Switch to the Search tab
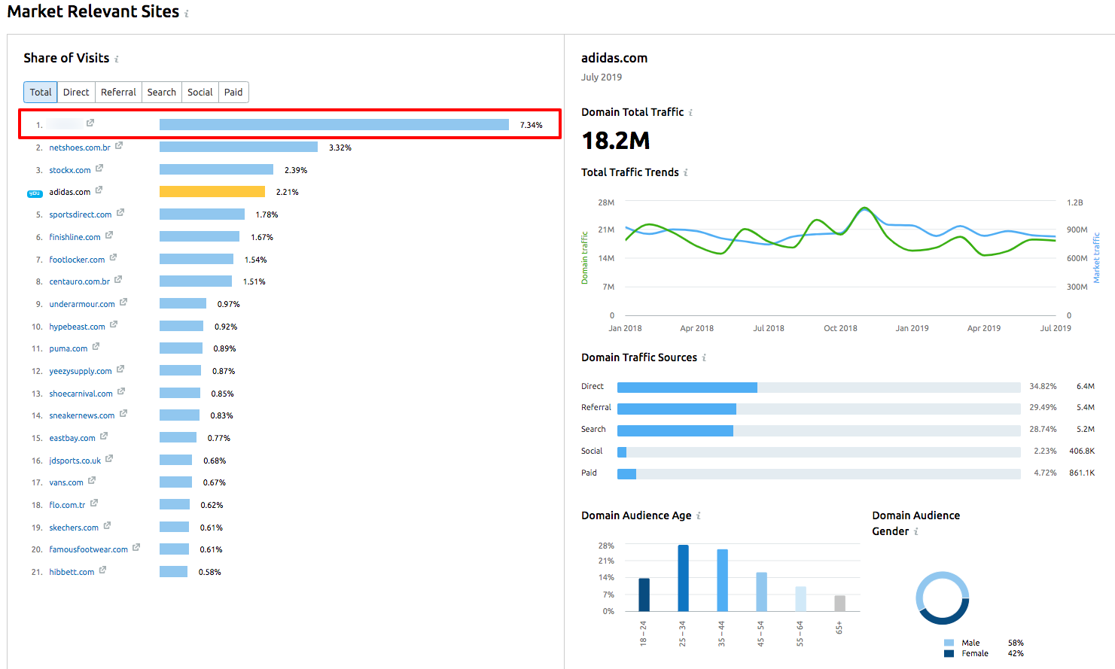The height and width of the screenshot is (669, 1115). [x=162, y=92]
